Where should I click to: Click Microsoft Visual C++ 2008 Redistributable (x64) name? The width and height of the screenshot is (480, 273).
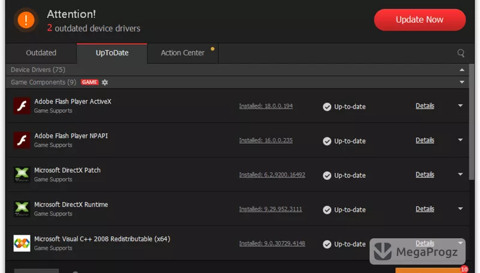102,239
